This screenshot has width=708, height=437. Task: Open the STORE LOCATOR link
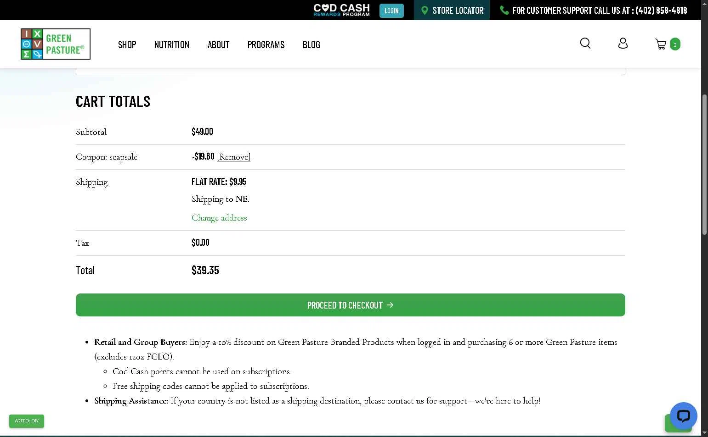click(452, 10)
